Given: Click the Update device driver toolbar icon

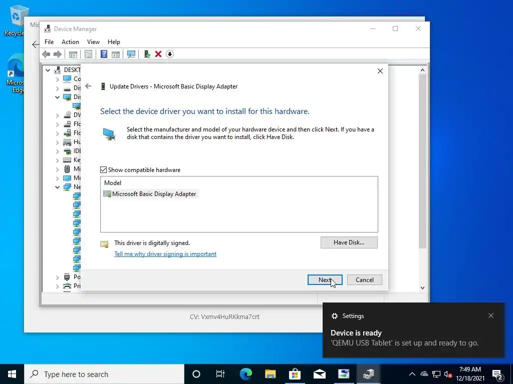Looking at the screenshot, I should click(147, 54).
